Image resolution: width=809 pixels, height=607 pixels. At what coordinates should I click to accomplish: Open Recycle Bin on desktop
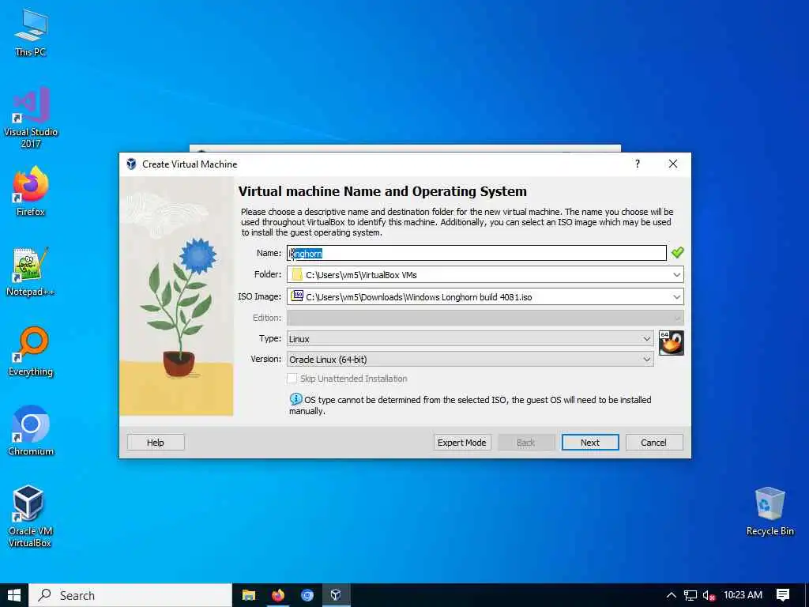pos(769,511)
